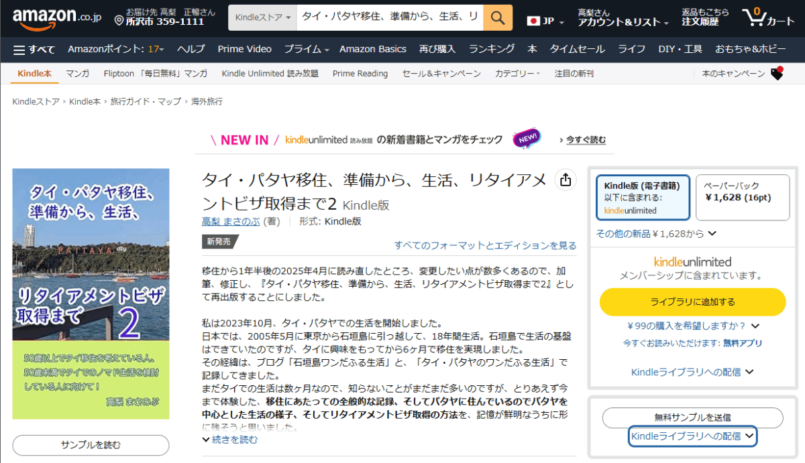
Task: Click the 本のキャンペーン bookmark icon
Action: (x=777, y=74)
